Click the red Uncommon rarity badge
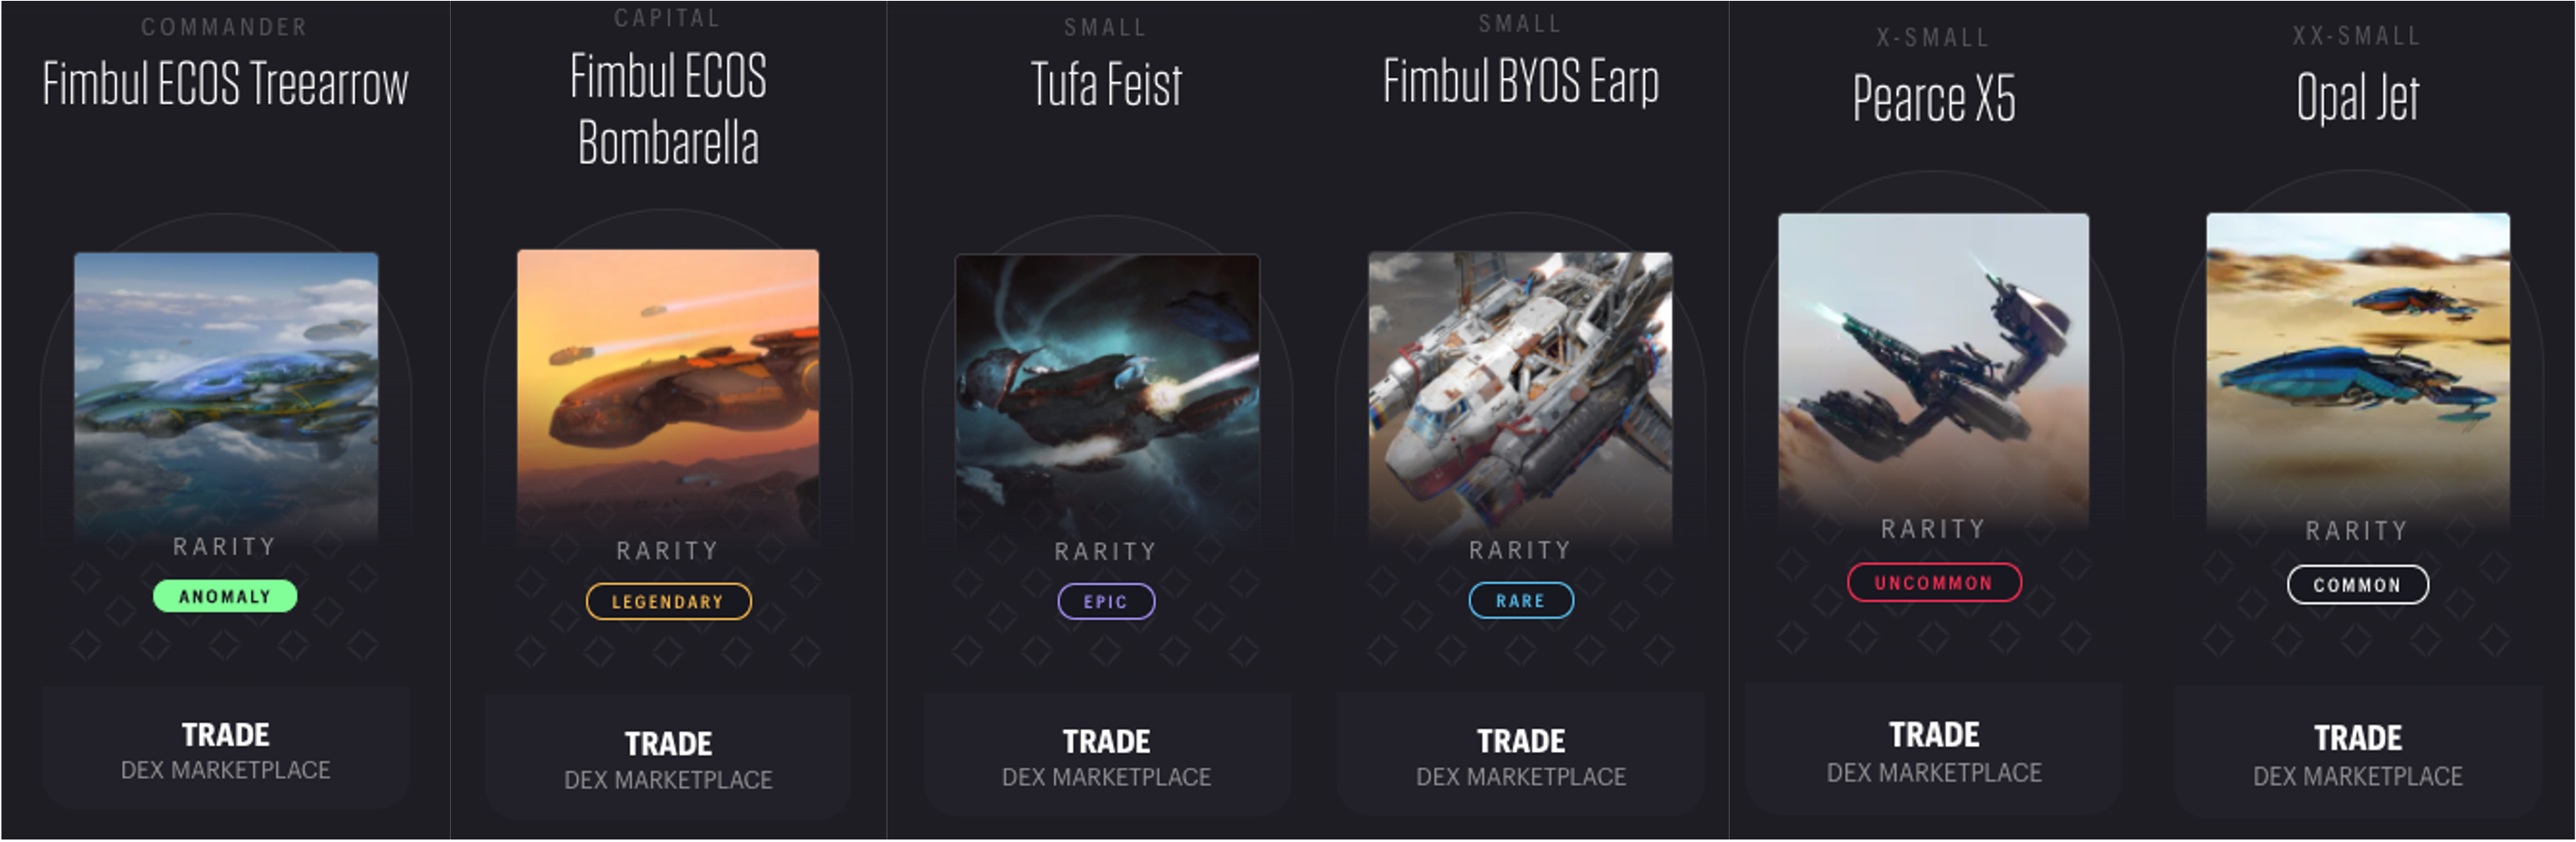 click(1933, 582)
